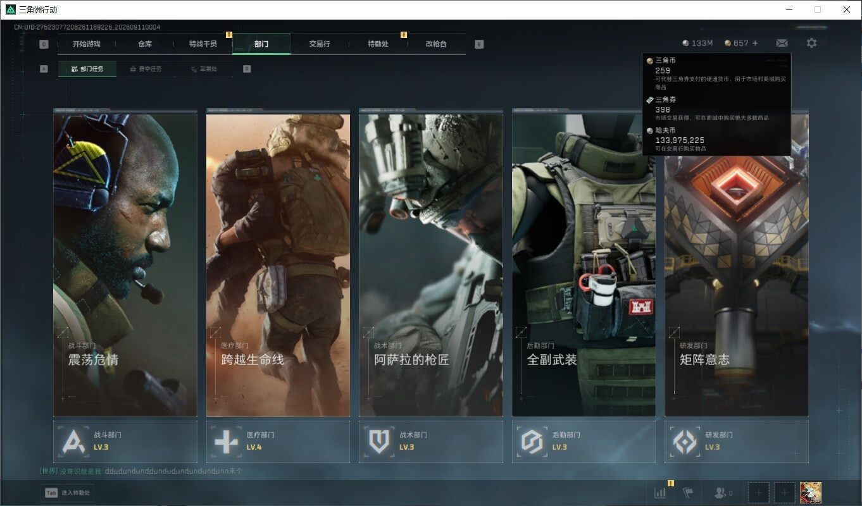Click the notification badge on 特勤处 tab
Viewport: 862px width, 506px height.
(x=404, y=35)
